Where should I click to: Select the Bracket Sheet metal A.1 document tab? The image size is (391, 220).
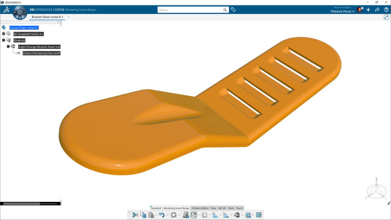(x=47, y=17)
